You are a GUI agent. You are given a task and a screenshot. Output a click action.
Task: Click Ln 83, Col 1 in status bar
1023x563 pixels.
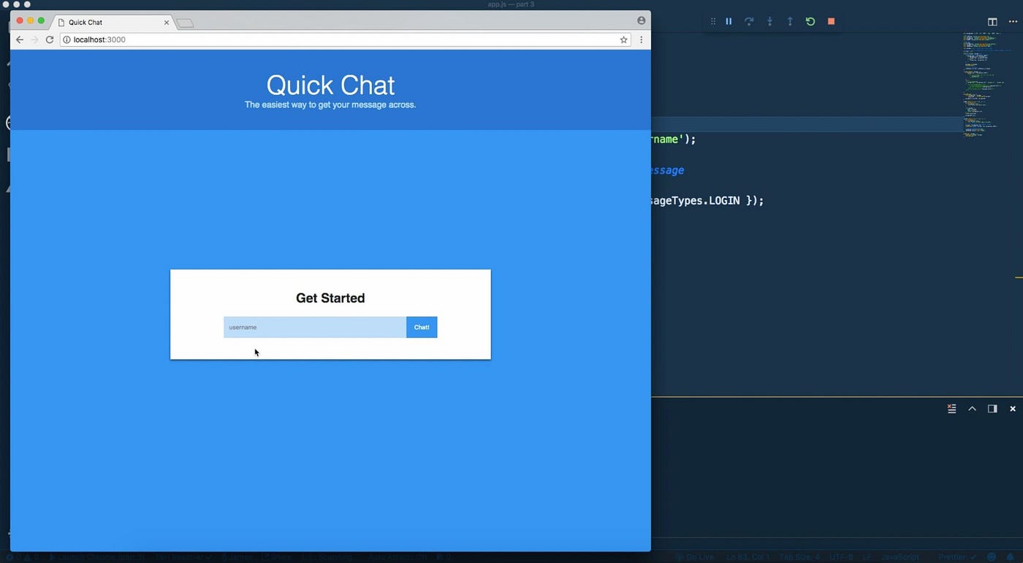point(747,557)
